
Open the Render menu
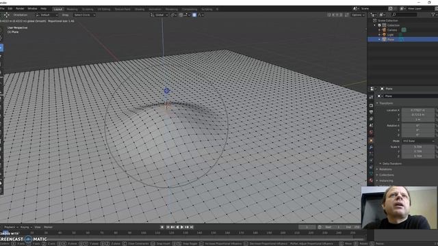click(20, 9)
